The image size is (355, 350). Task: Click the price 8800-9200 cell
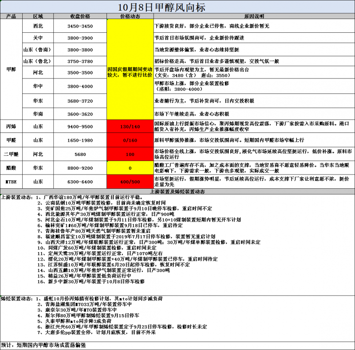80,168
